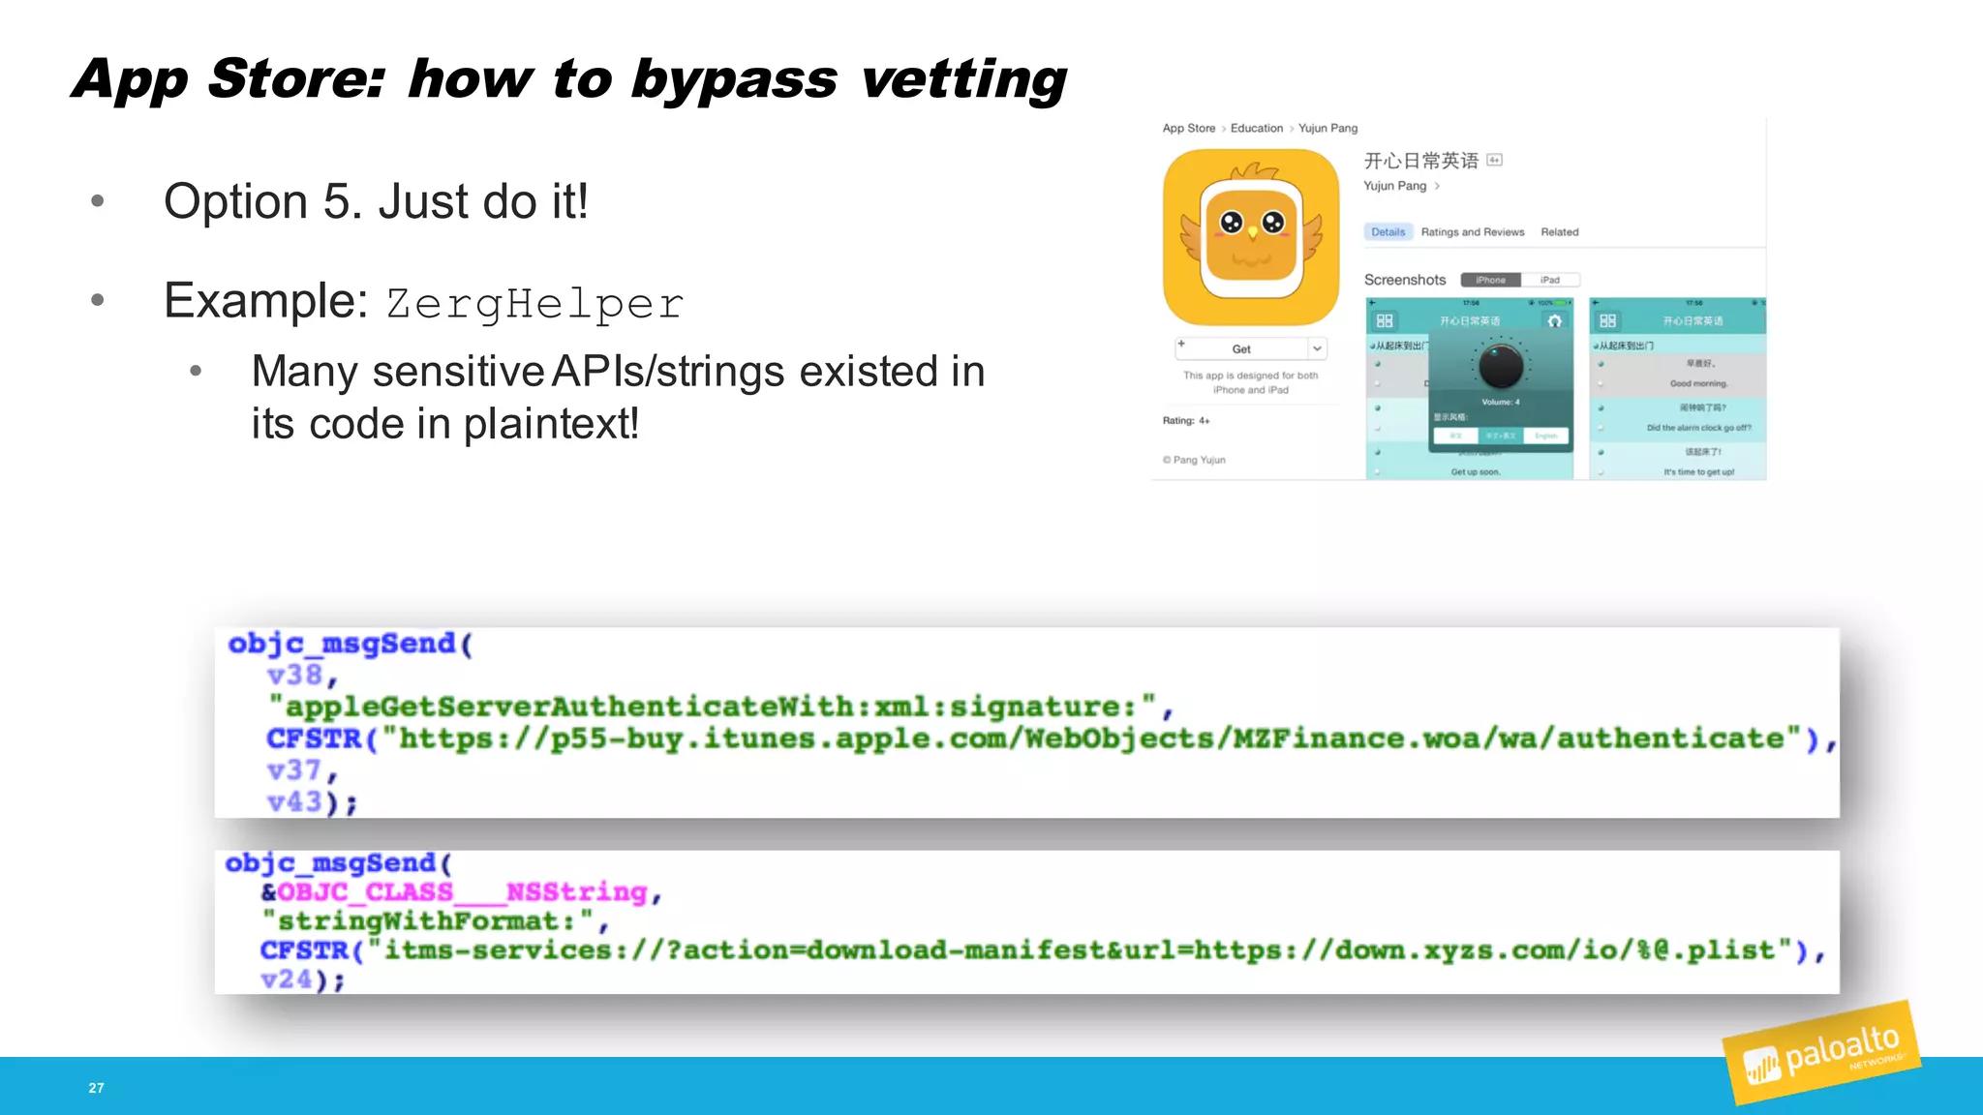Click 'Rating: 4+' text
The image size is (1983, 1115).
tap(1186, 421)
